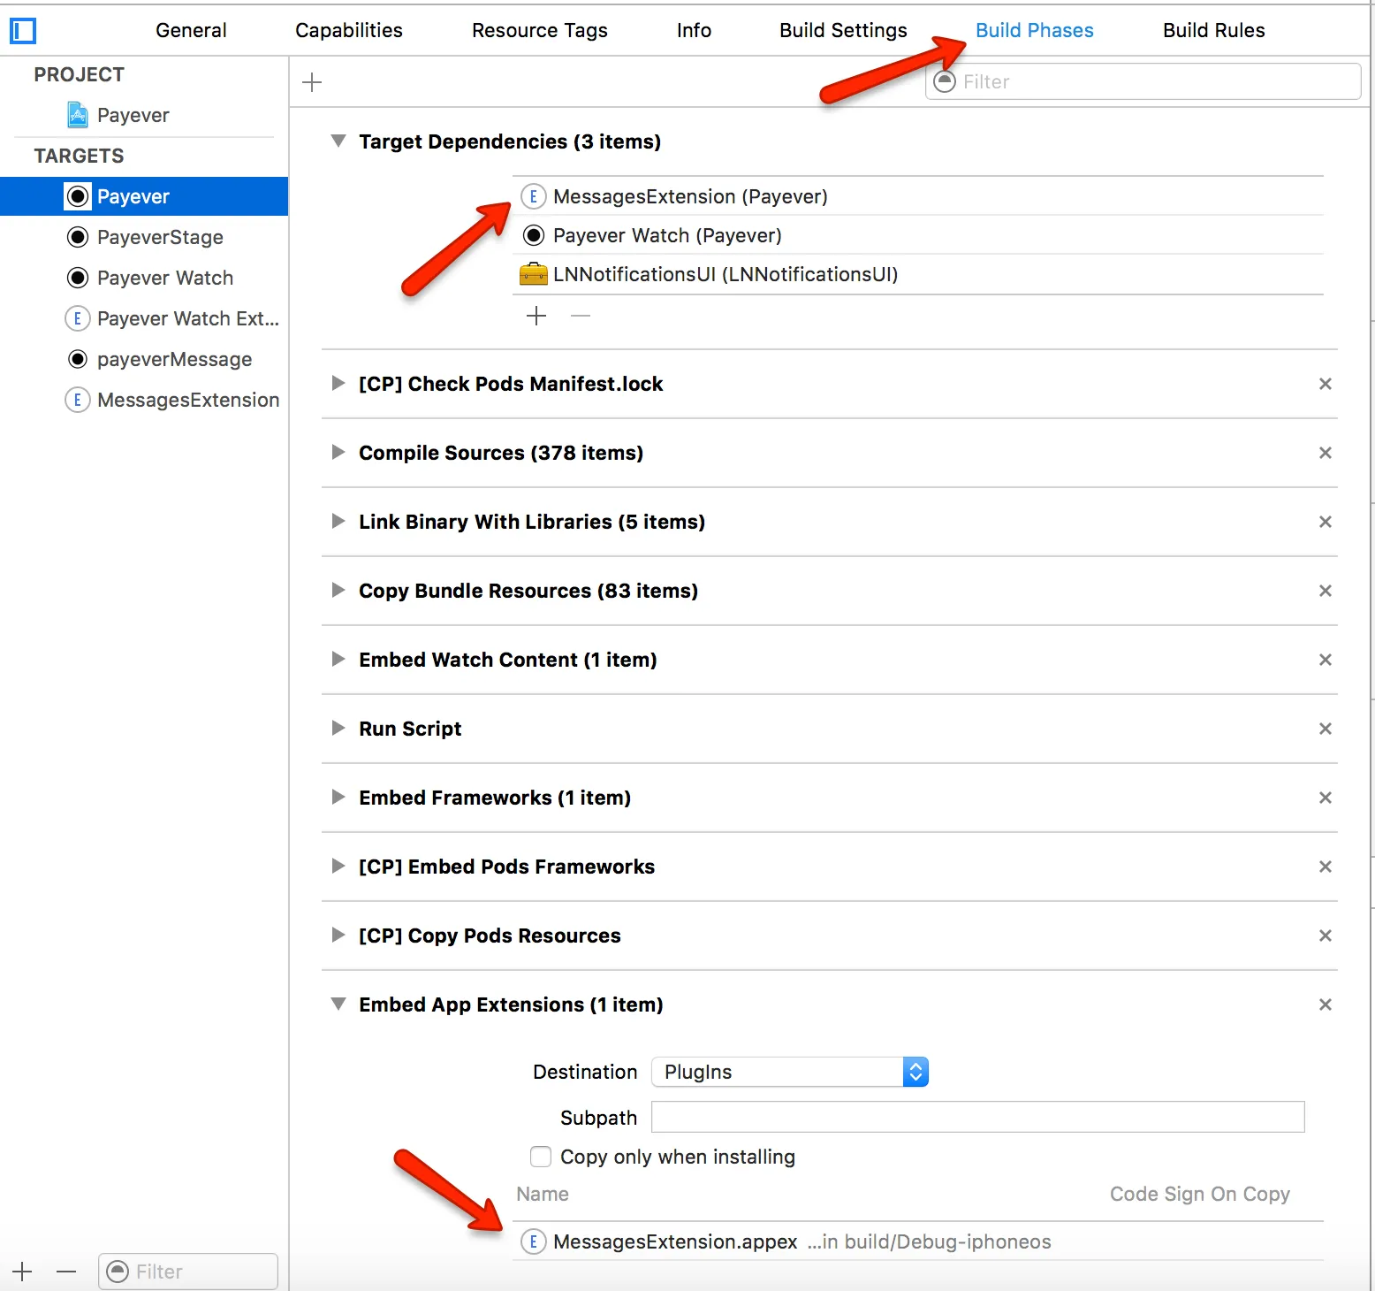The width and height of the screenshot is (1375, 1291).
Task: Click the MessagesExtension.appex file icon
Action: click(x=534, y=1241)
